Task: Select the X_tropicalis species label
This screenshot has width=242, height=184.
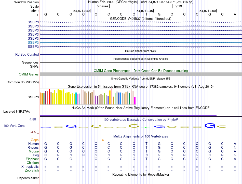Action: tap(30, 167)
